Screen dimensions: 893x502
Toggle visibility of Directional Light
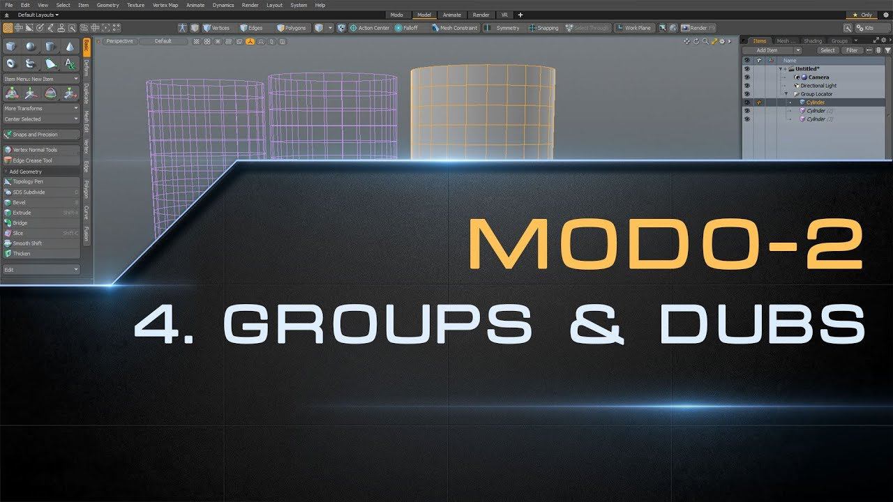point(746,86)
